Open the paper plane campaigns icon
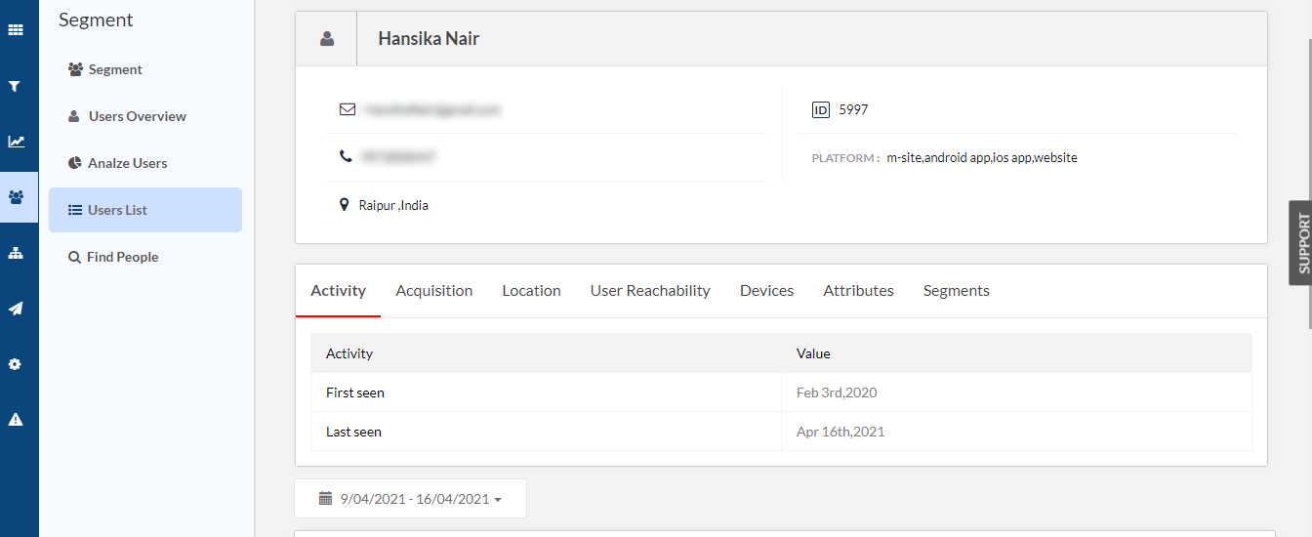Image resolution: width=1312 pixels, height=537 pixels. [16, 309]
